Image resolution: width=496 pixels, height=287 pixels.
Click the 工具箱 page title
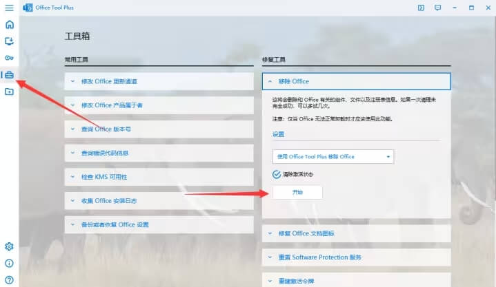(x=77, y=36)
